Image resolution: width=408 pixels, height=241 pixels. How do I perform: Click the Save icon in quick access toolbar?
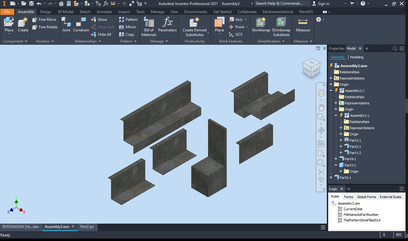[31, 4]
